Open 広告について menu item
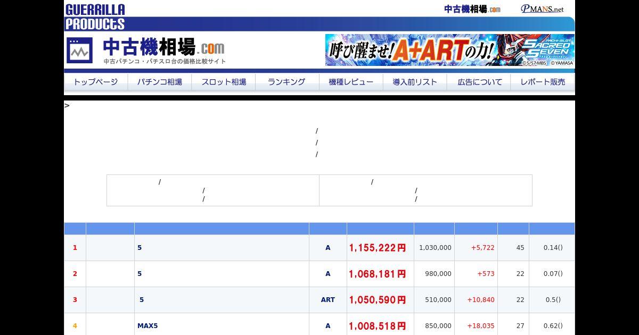 coord(480,82)
